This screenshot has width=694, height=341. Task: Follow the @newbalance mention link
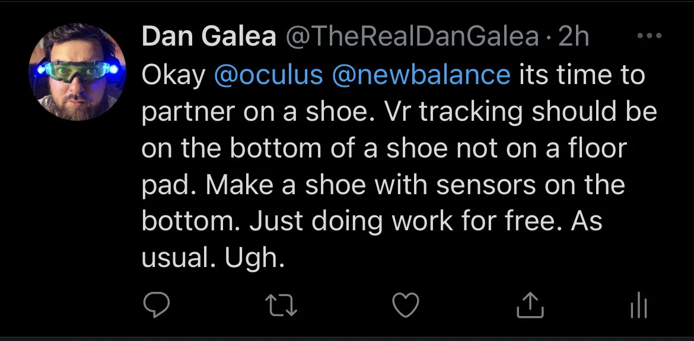tap(421, 75)
